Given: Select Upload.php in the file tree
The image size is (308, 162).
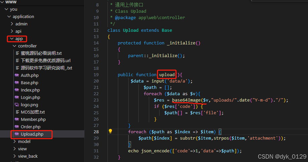Looking at the screenshot, I should (x=32, y=134).
